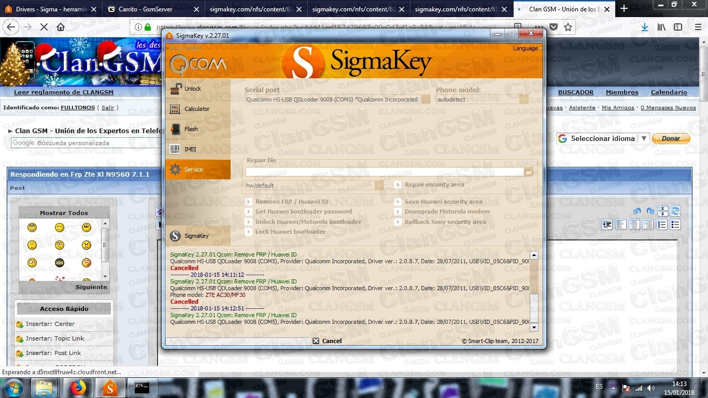Insert the angry frowning emoticon
The height and width of the screenshot is (398, 708).
(87, 245)
